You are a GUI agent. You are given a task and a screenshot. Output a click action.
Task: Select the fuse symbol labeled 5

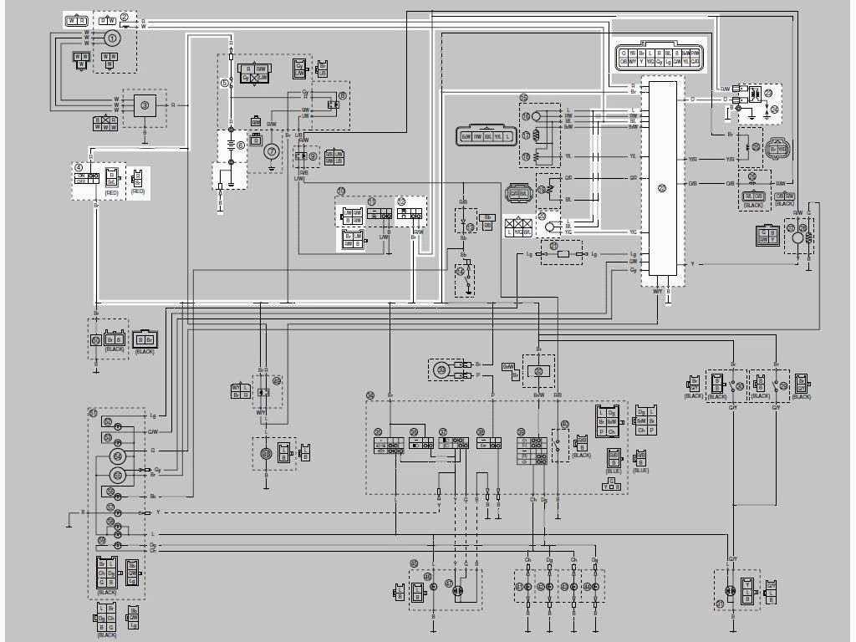point(231,83)
